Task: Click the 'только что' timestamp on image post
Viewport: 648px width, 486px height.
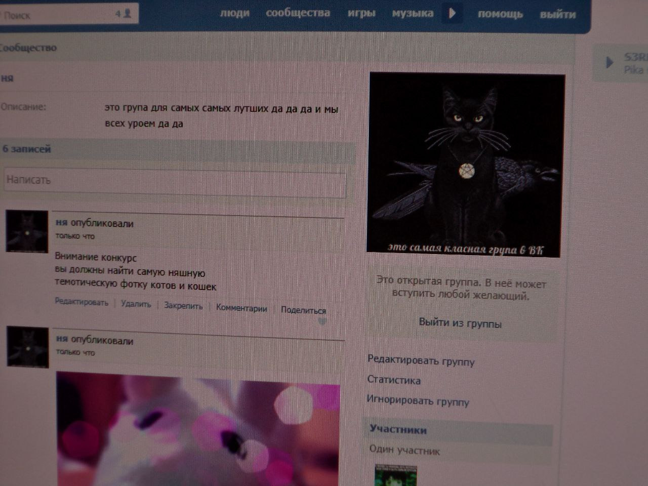Action: (75, 352)
